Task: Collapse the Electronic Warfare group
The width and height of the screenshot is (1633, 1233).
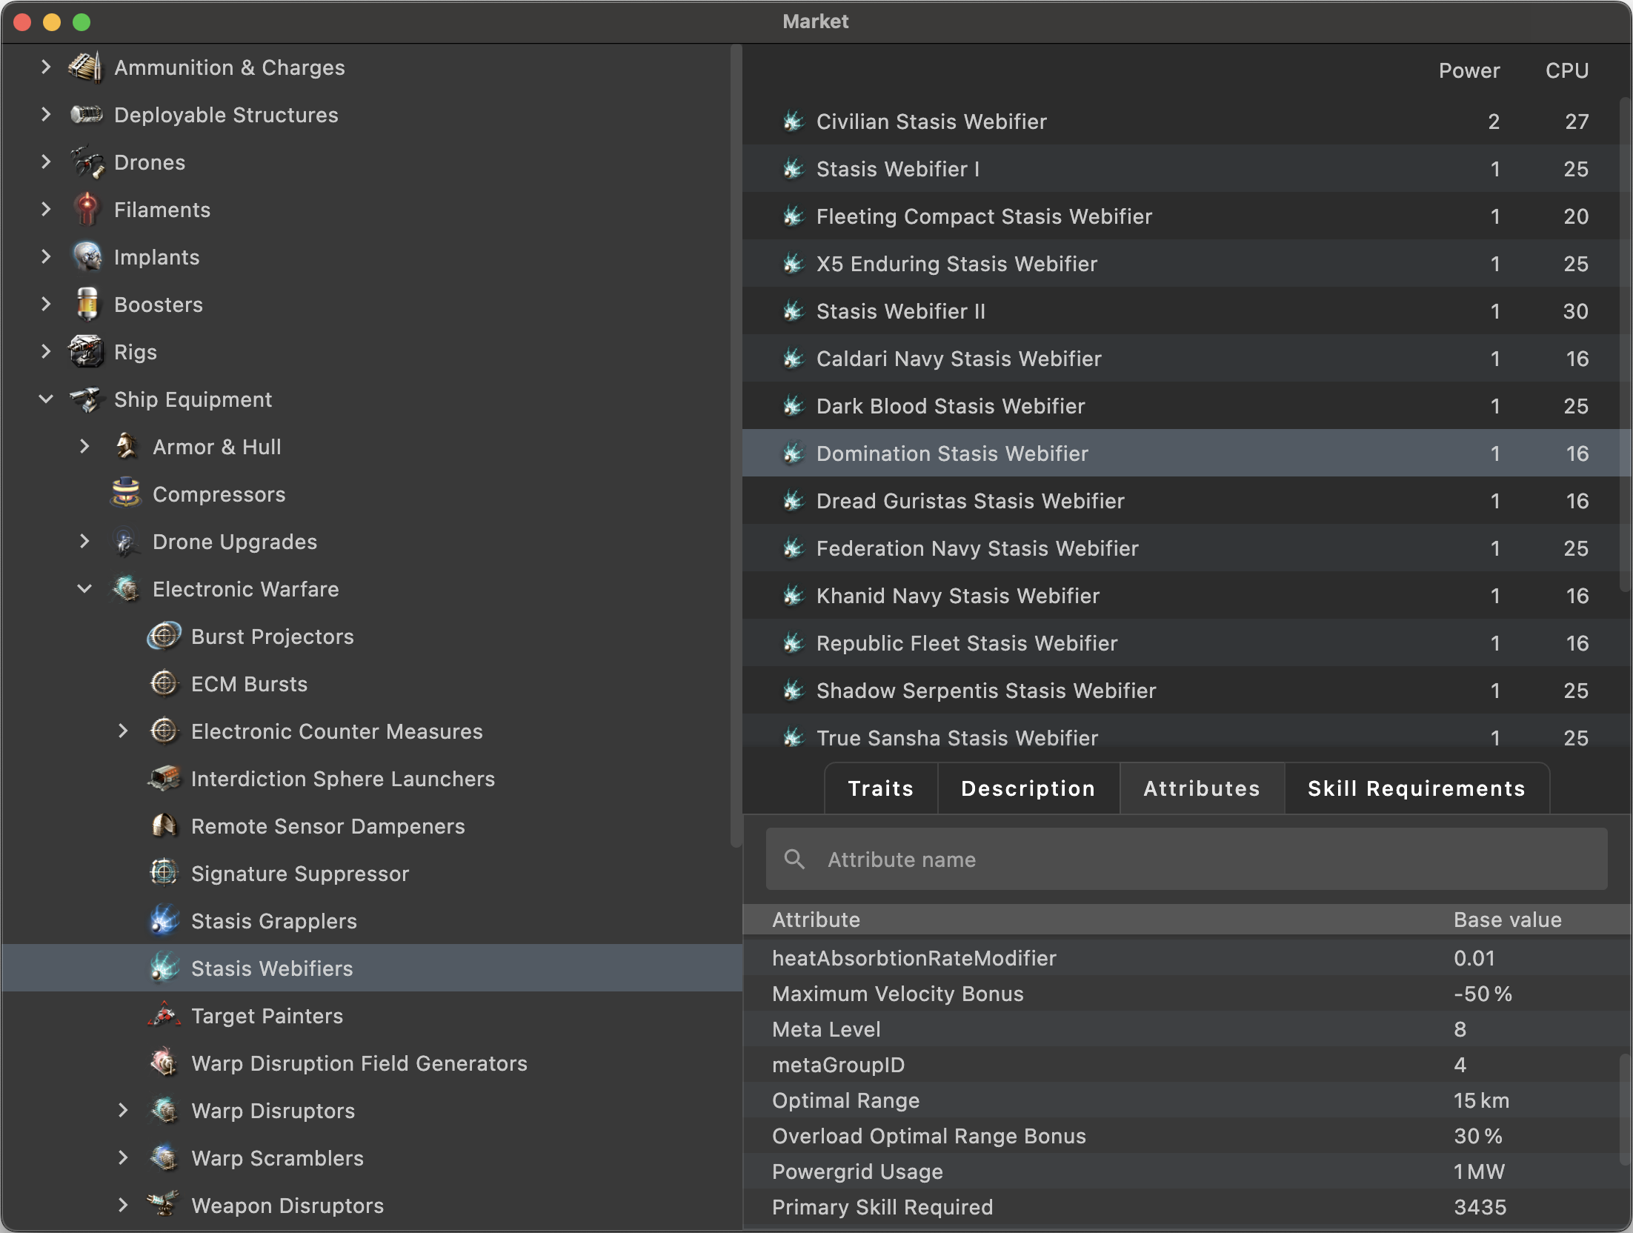Action: click(x=84, y=589)
